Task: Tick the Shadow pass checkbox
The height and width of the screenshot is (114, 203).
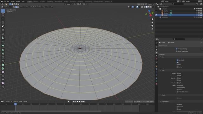Action: (x=177, y=90)
